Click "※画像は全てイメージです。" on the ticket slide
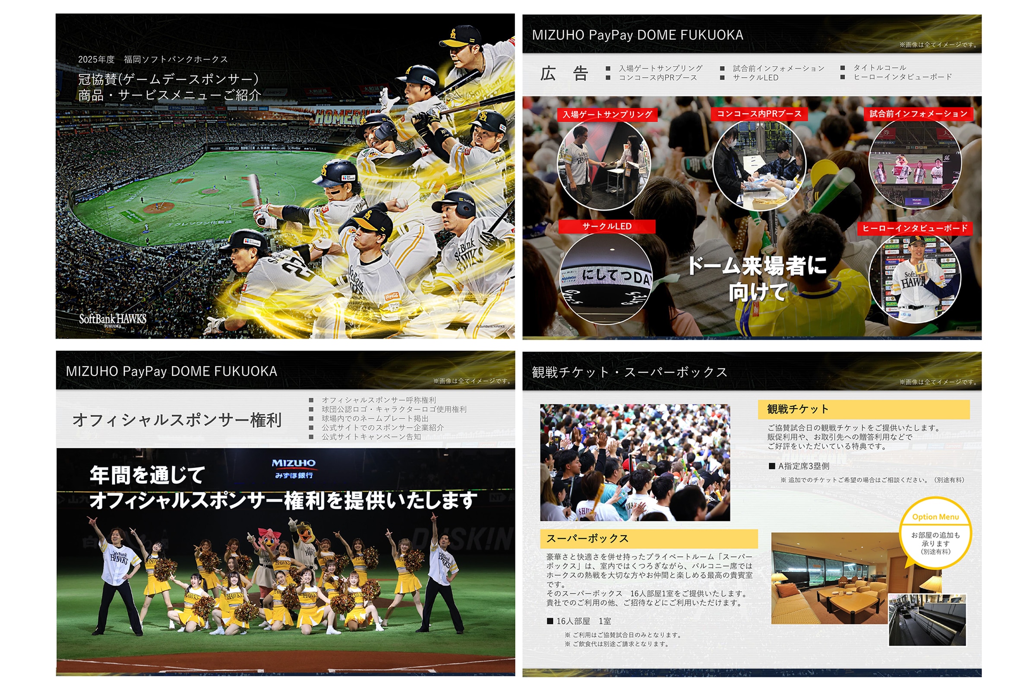1036x691 pixels. pyautogui.click(x=938, y=382)
